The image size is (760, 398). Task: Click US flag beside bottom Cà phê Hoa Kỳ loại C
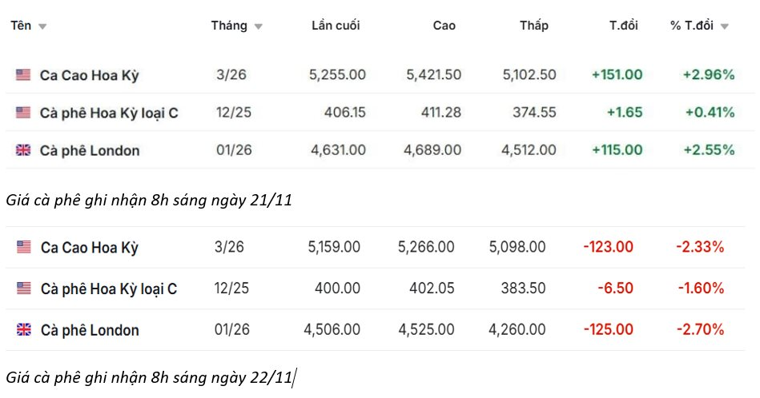23,289
